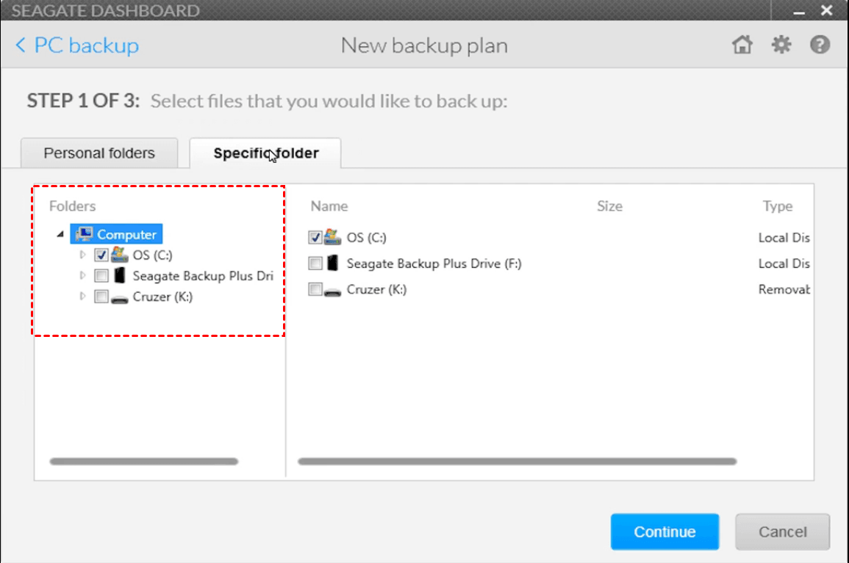Click the file list horizontal scrollbar
This screenshot has width=849, height=563.
point(517,462)
